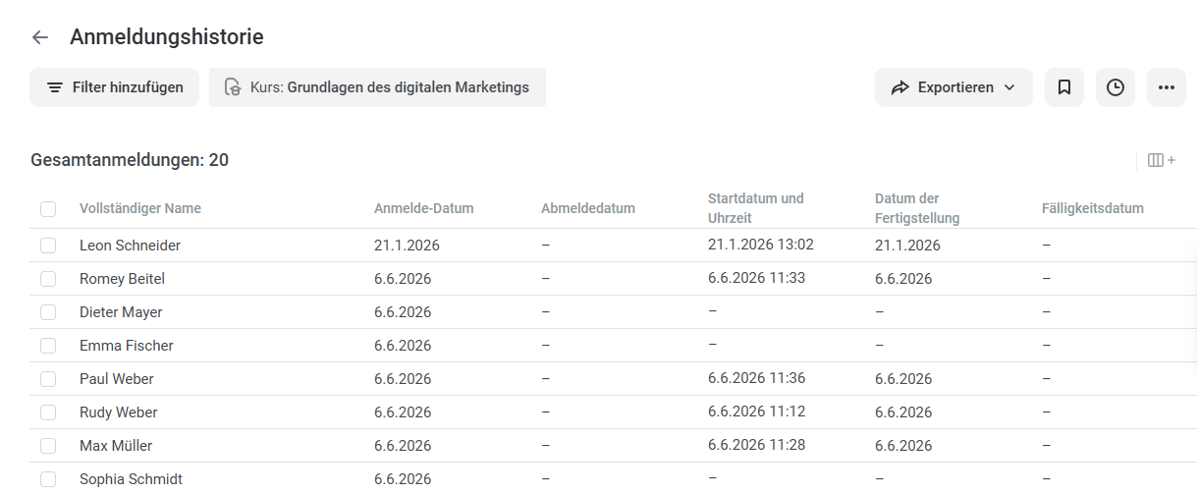1197x494 pixels.
Task: Open the Kurs: Grundlagen des digitalen Marketings filter
Action: 377,87
